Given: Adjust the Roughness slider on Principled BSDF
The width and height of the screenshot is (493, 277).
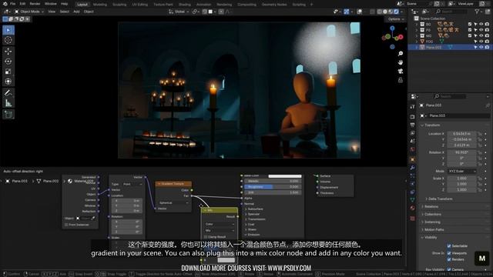Looking at the screenshot, I should (273, 187).
